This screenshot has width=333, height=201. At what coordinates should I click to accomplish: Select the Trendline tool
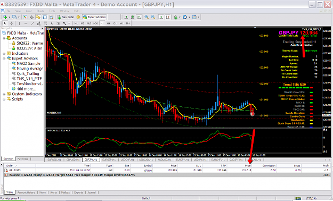(33, 23)
